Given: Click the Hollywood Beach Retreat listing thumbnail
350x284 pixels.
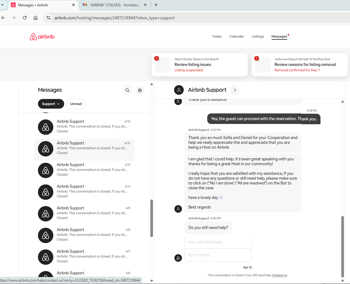Looking at the screenshot, I should click(263, 65).
